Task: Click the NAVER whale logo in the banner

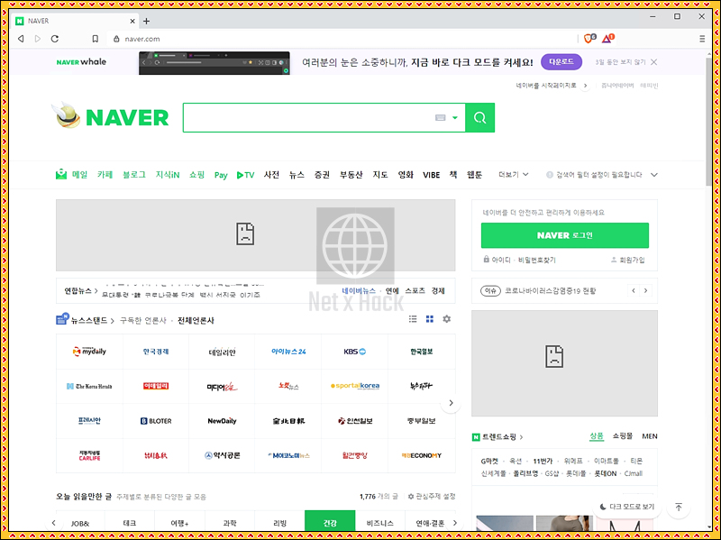Action: (81, 62)
